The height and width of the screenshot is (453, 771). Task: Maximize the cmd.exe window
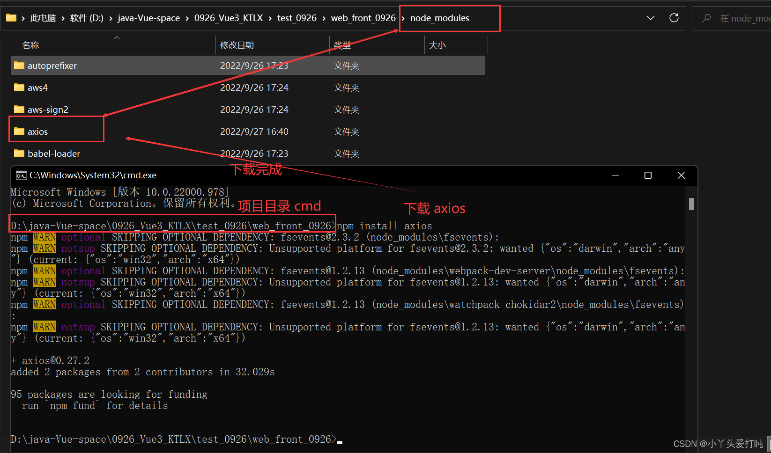click(648, 175)
